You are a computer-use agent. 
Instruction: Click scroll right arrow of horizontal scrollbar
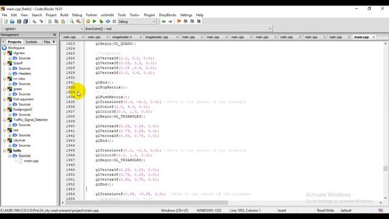click(380, 203)
